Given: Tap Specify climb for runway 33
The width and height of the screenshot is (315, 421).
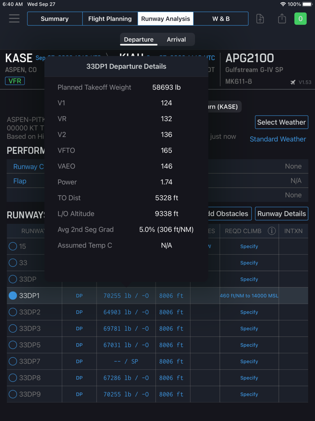Looking at the screenshot, I should coord(249,263).
